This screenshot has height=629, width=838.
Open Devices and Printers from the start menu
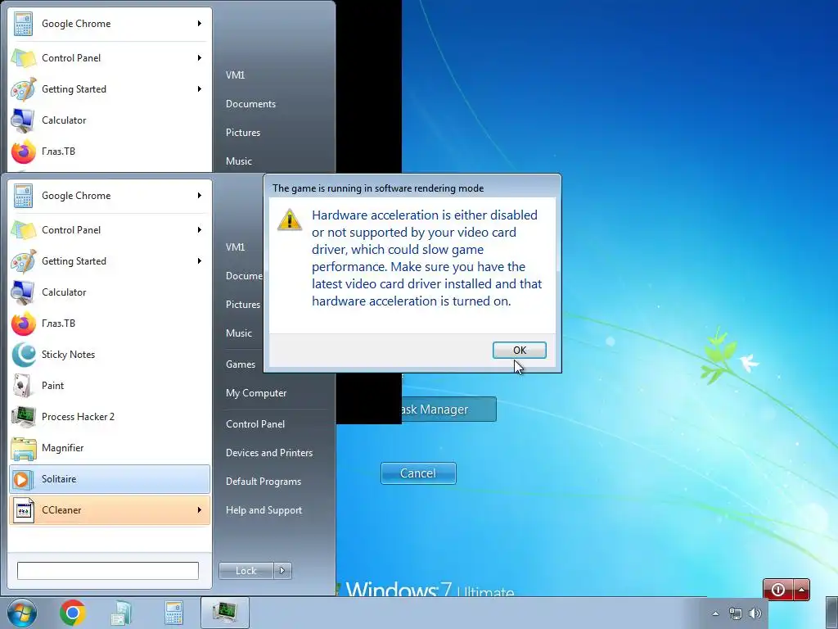pyautogui.click(x=268, y=452)
